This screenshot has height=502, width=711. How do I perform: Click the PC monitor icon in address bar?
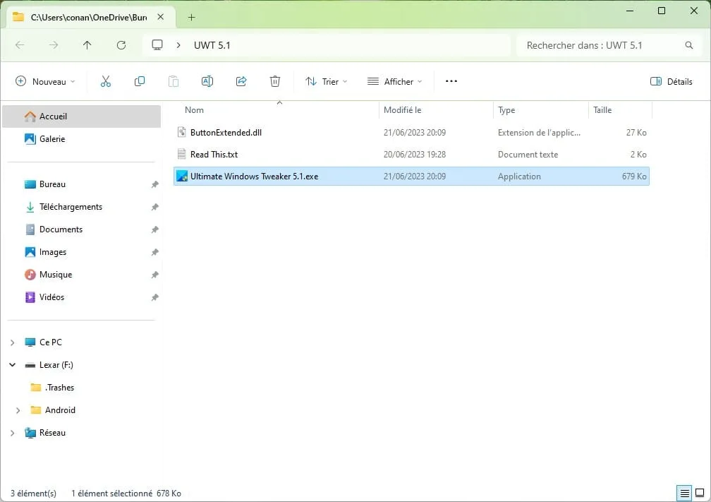click(x=157, y=45)
